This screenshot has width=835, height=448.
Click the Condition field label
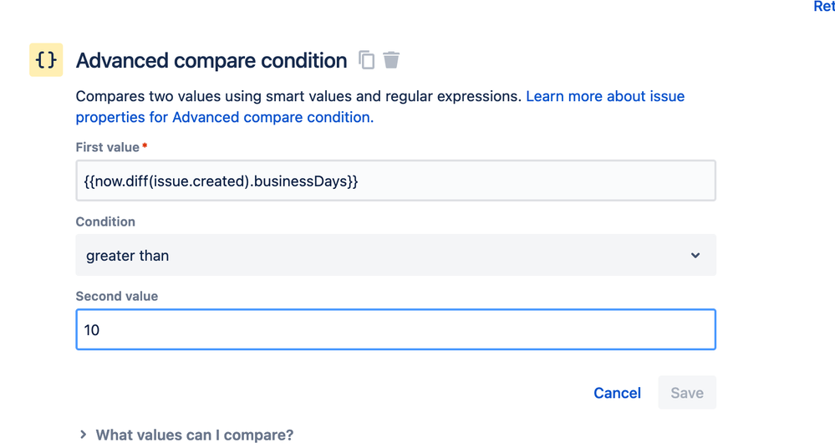105,221
